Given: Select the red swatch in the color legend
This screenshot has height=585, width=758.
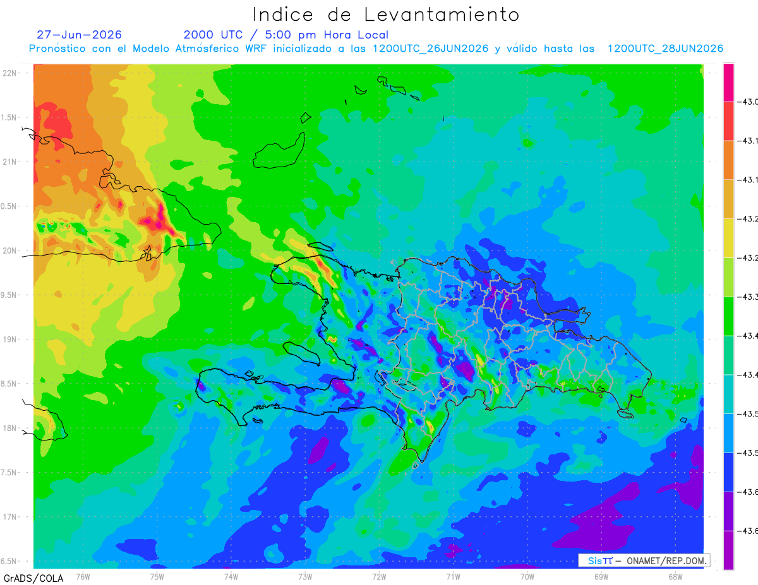Looking at the screenshot, I should point(728,121).
